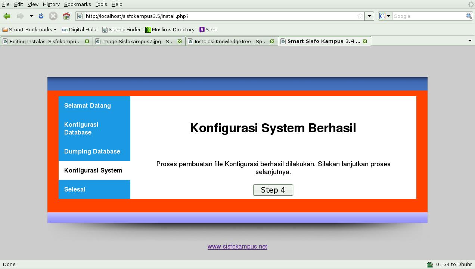Click the Stop loading button

tap(53, 16)
